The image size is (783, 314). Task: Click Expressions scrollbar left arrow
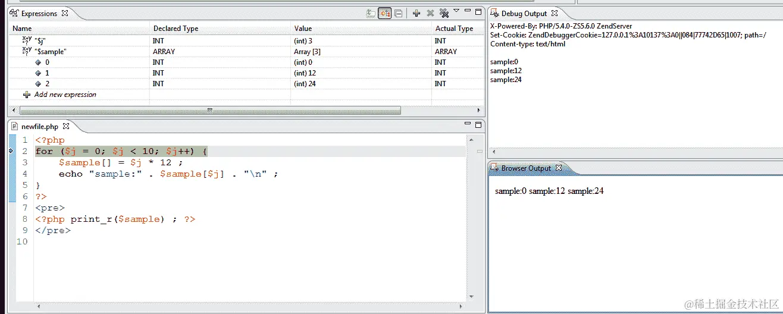14,111
